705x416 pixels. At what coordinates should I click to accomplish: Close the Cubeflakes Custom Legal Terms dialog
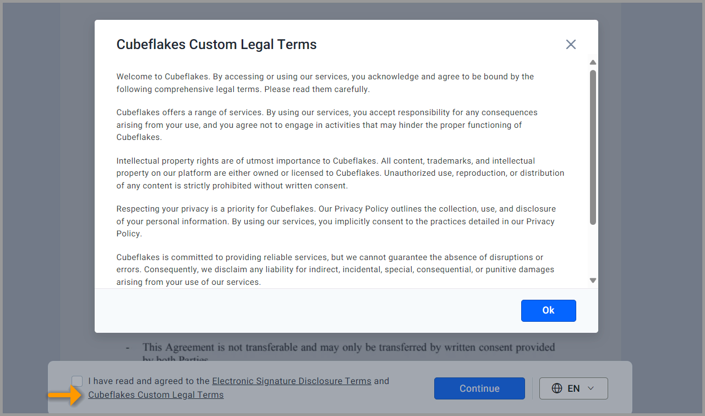tap(571, 45)
